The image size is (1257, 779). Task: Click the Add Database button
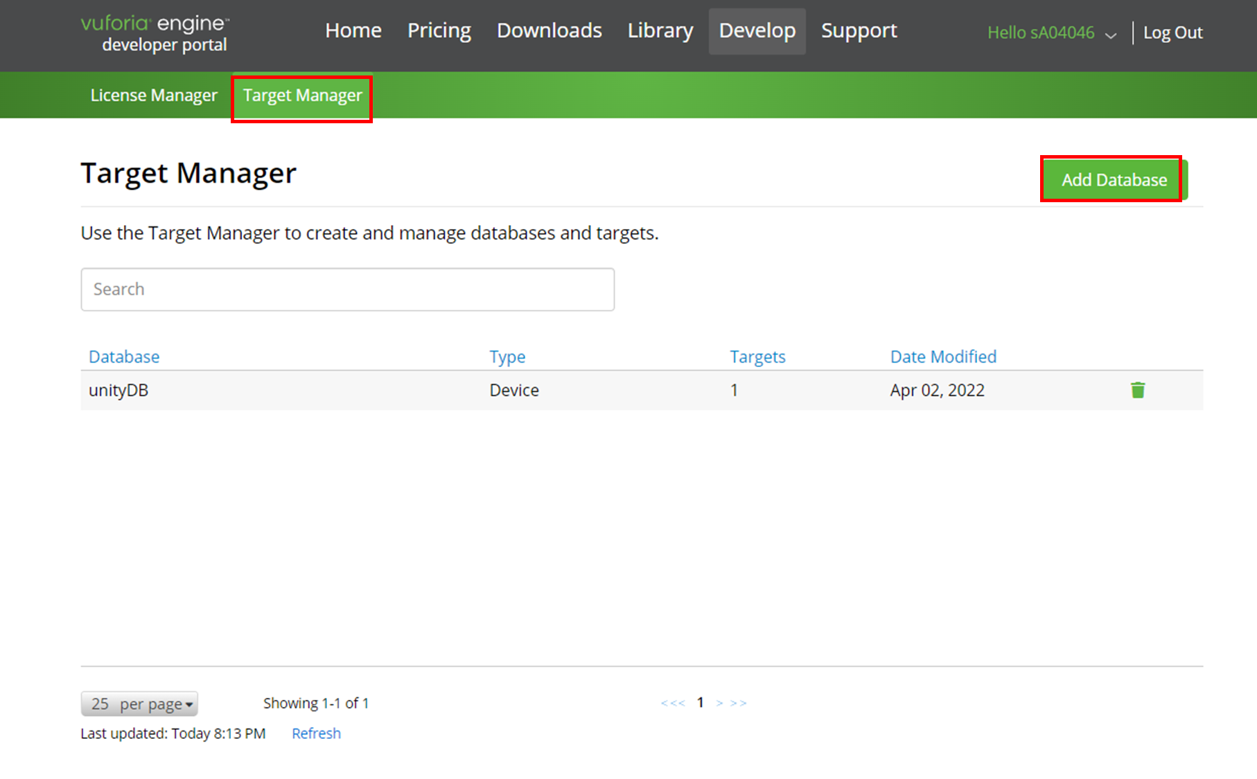[1114, 180]
